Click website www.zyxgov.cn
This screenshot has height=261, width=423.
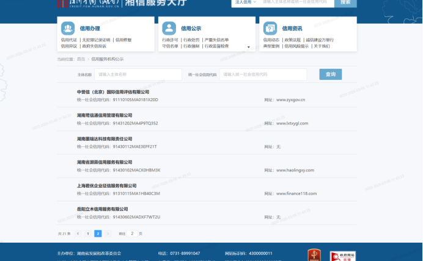290,100
